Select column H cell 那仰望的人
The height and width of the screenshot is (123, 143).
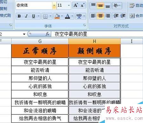pyautogui.click(x=94, y=78)
